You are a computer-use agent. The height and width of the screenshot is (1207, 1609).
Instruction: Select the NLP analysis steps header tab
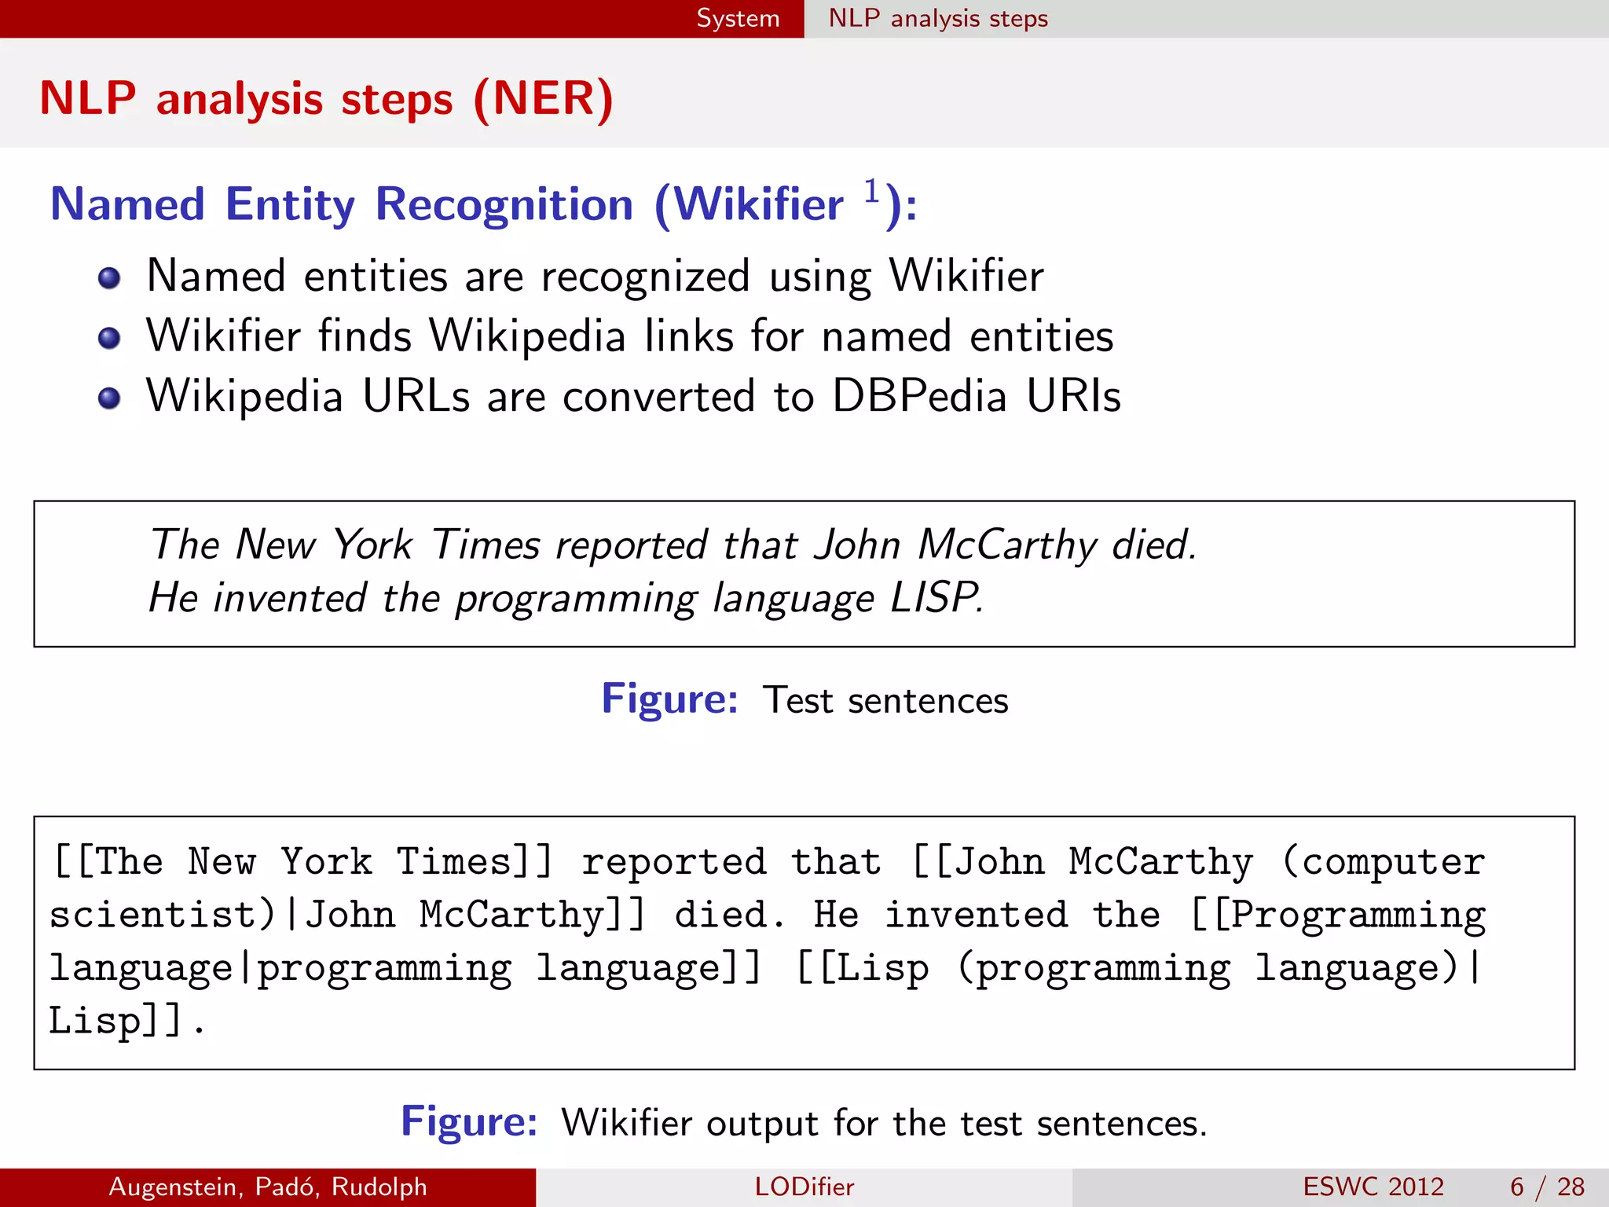938,18
